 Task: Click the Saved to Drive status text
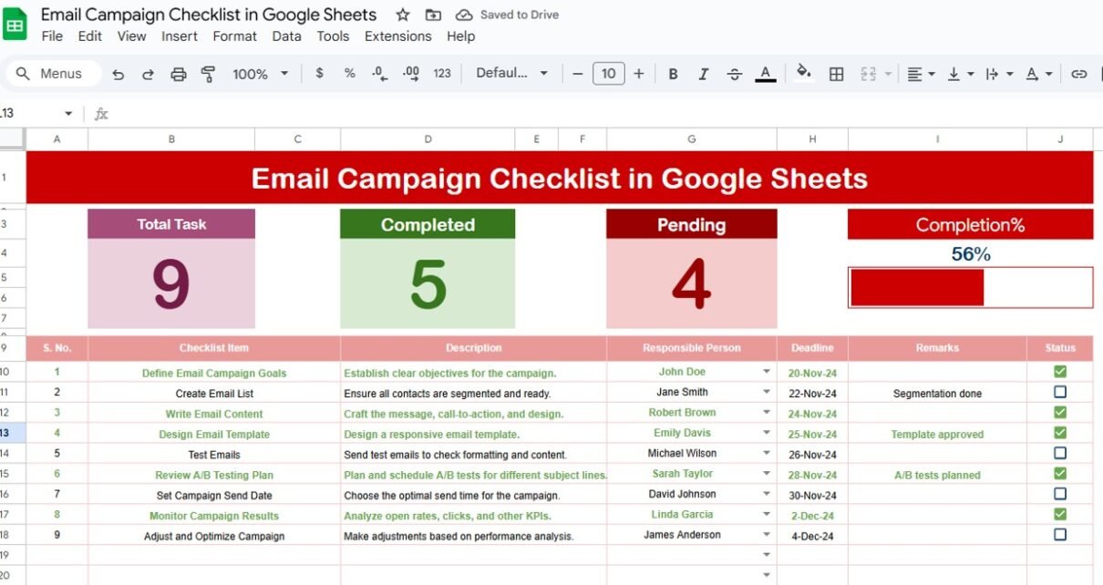tap(520, 15)
